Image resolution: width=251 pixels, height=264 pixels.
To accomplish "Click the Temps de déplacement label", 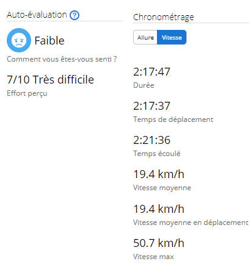I will [x=173, y=120].
